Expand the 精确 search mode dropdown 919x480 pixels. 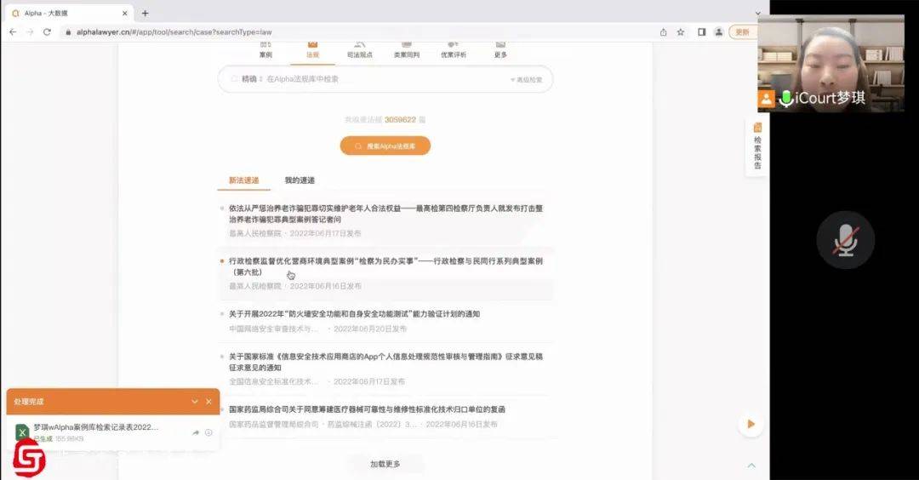pyautogui.click(x=251, y=79)
